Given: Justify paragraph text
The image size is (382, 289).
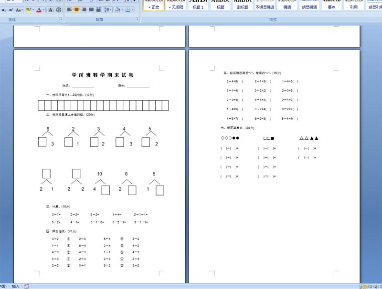Looking at the screenshot, I should point(91,10).
